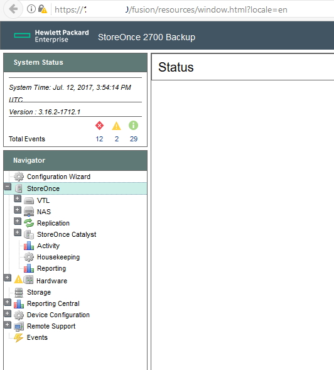The image size is (334, 370).
Task: Click the Version 3.16.2-1712.1 text
Action: [45, 112]
